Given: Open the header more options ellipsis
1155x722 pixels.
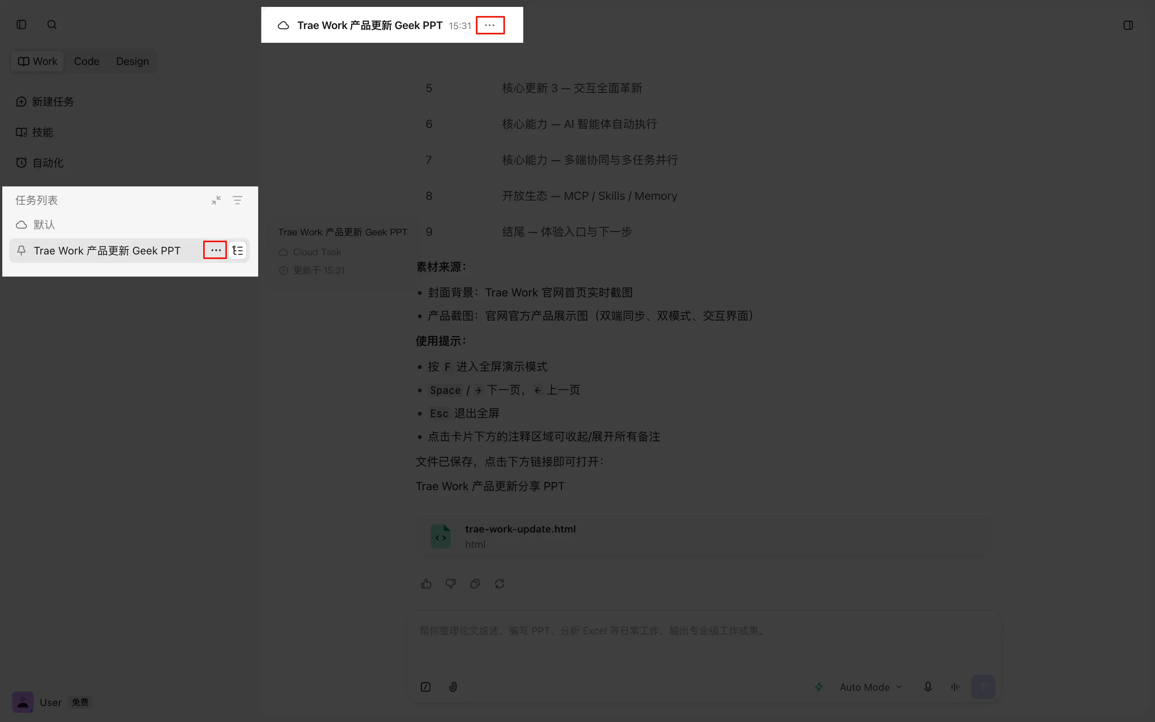Looking at the screenshot, I should 490,25.
